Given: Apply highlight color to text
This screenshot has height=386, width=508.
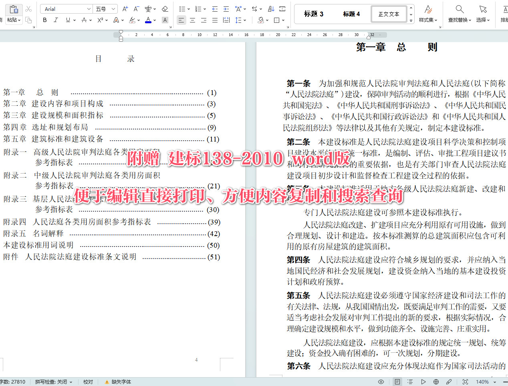Looking at the screenshot, I should [131, 20].
